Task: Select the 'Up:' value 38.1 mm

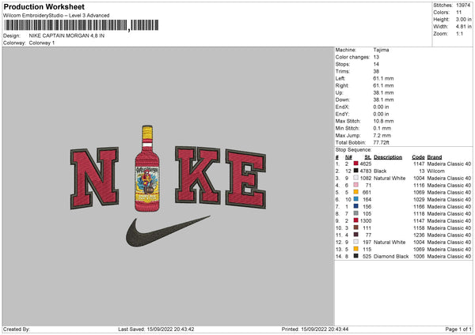Action: (383, 92)
